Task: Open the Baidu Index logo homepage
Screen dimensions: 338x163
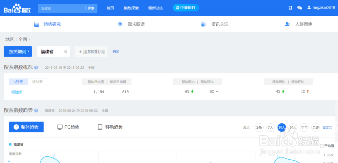Action: tap(17, 9)
